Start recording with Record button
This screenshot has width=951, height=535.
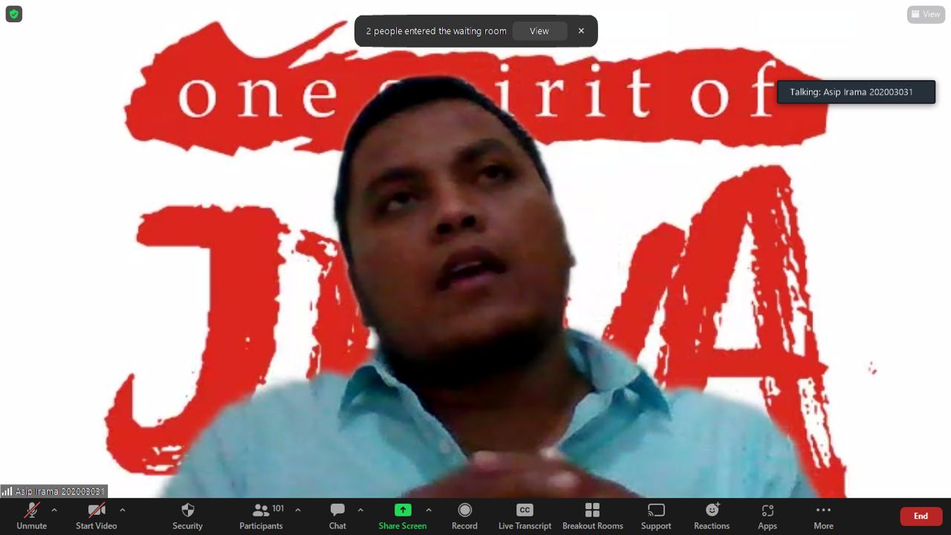(x=464, y=510)
